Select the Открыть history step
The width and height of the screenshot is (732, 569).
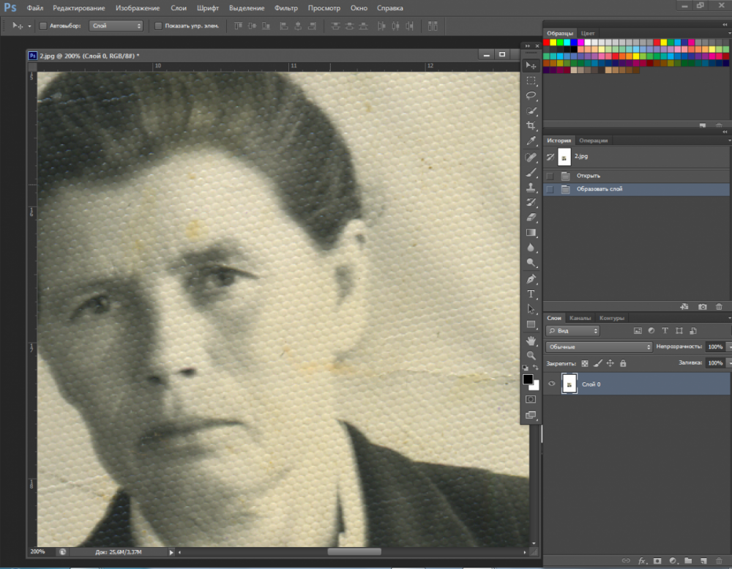point(589,176)
